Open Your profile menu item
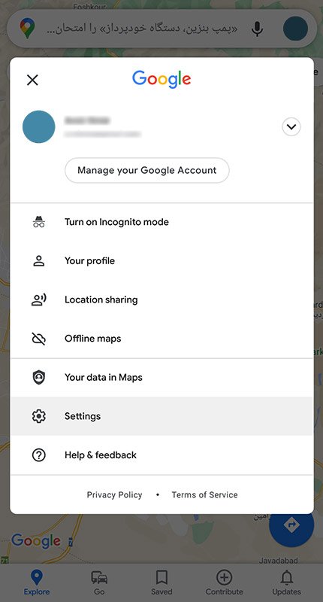 (161, 260)
